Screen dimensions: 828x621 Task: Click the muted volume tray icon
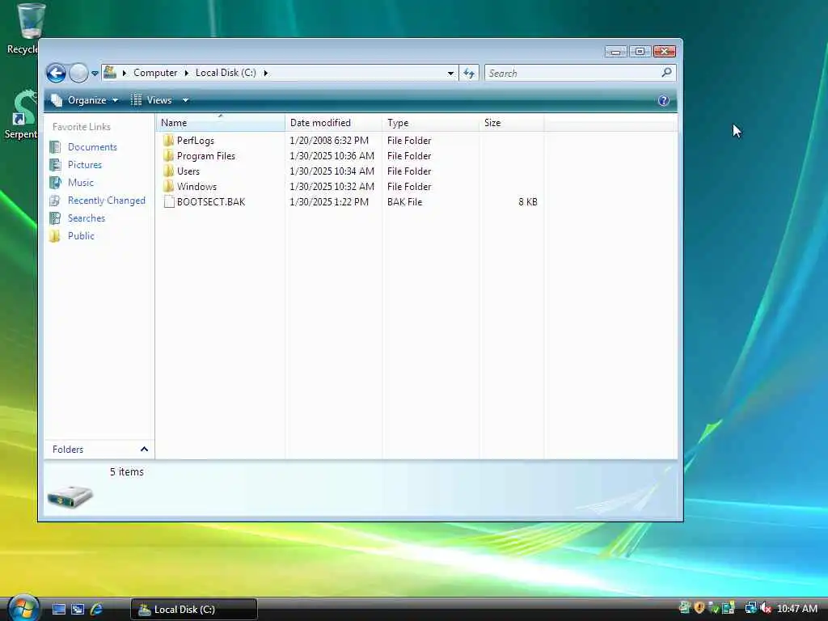[x=765, y=608]
